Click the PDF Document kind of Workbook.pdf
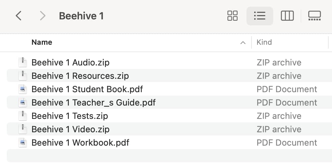 [x=287, y=143]
